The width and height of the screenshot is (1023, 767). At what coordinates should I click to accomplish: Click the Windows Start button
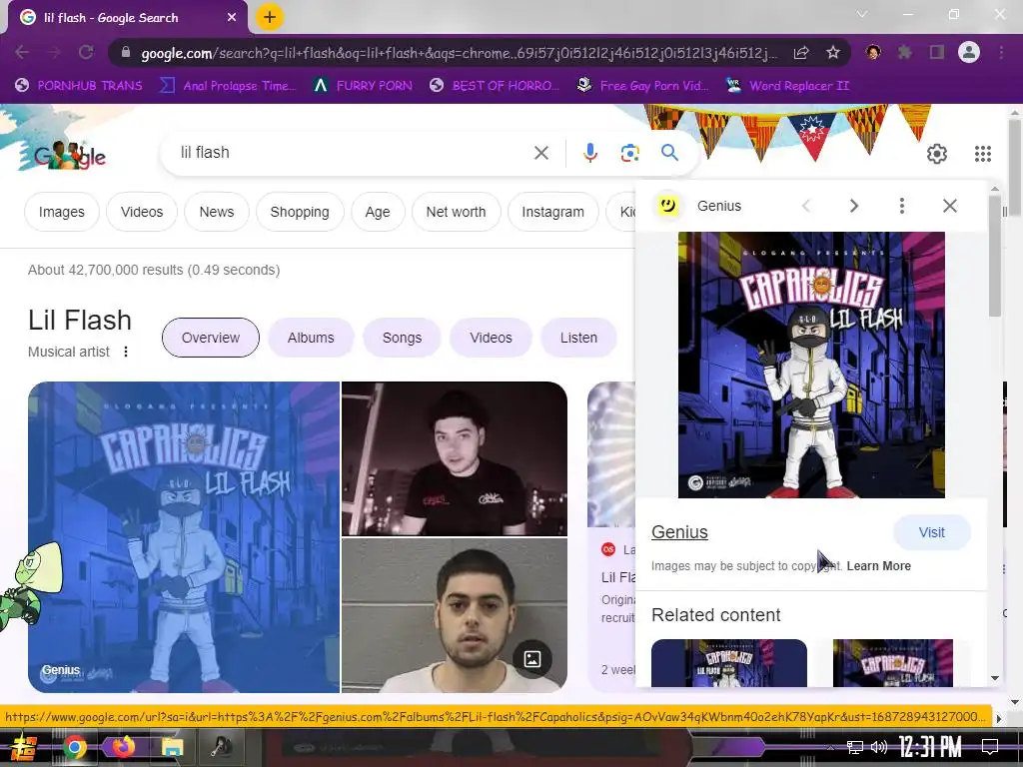coord(24,747)
